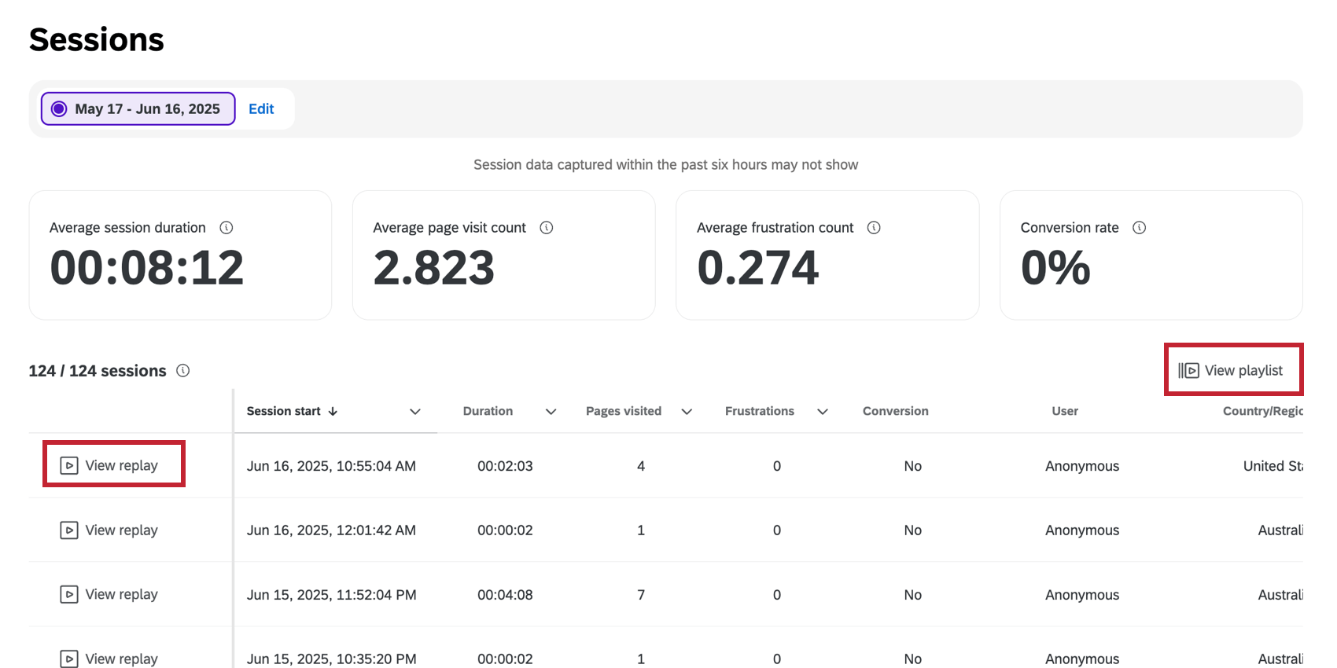Click info icon next to Average page visit count

point(547,228)
